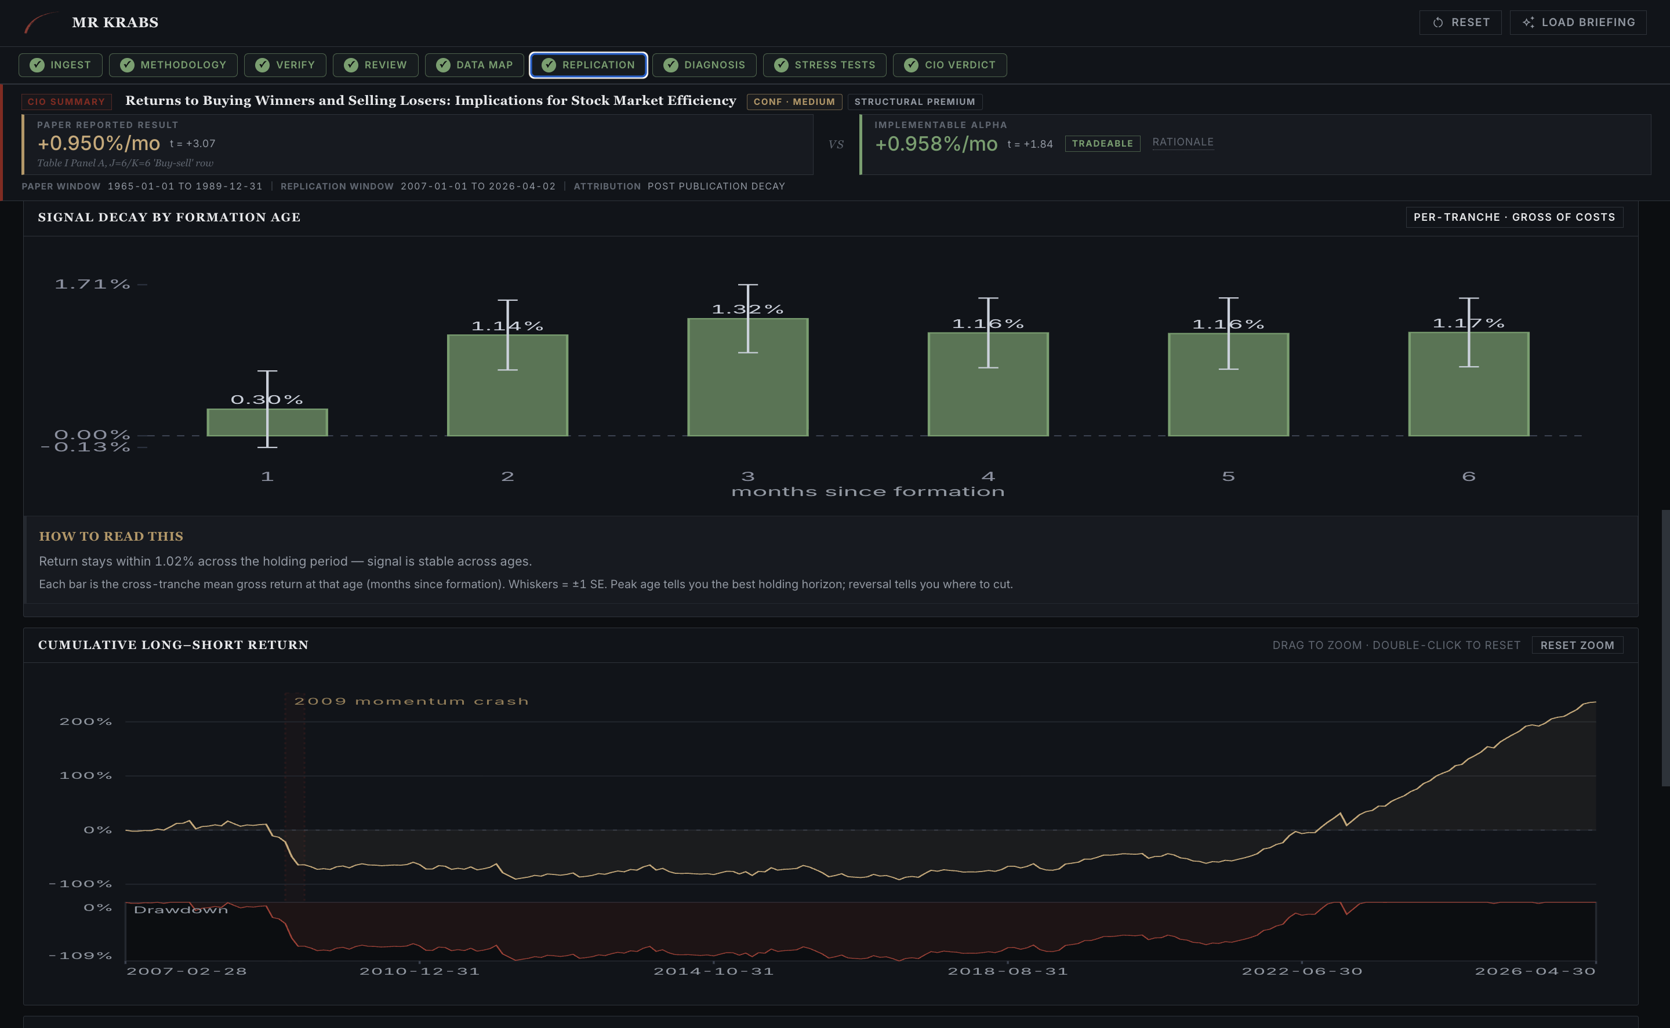Expand the CIO SUMMARY section
Screen dimensions: 1670x1028
[66, 101]
